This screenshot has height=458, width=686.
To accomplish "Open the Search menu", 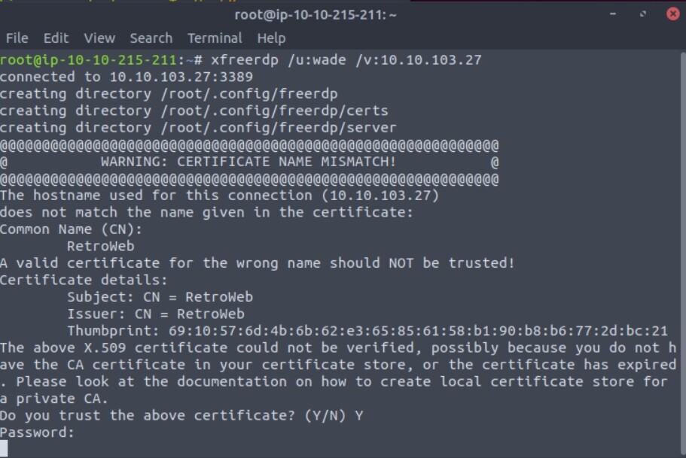I will point(151,38).
